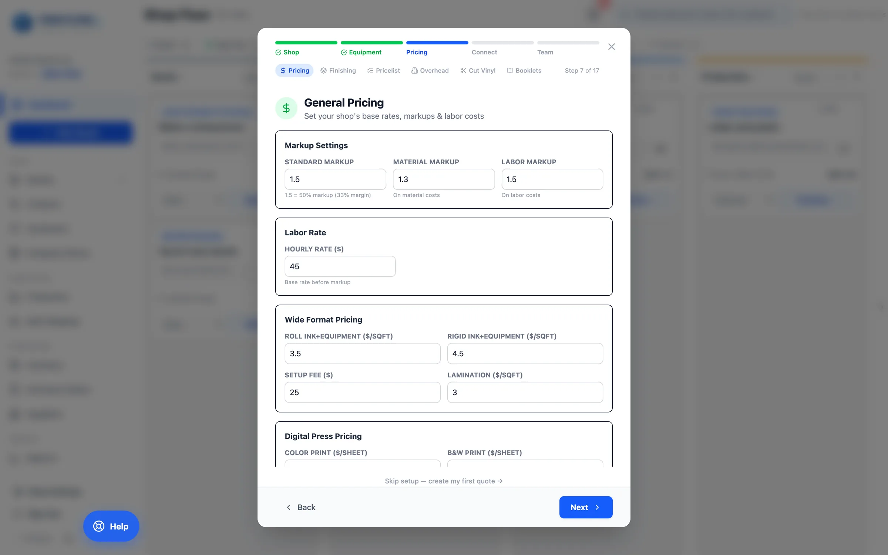Jump to completed Shop step label

[x=291, y=52]
